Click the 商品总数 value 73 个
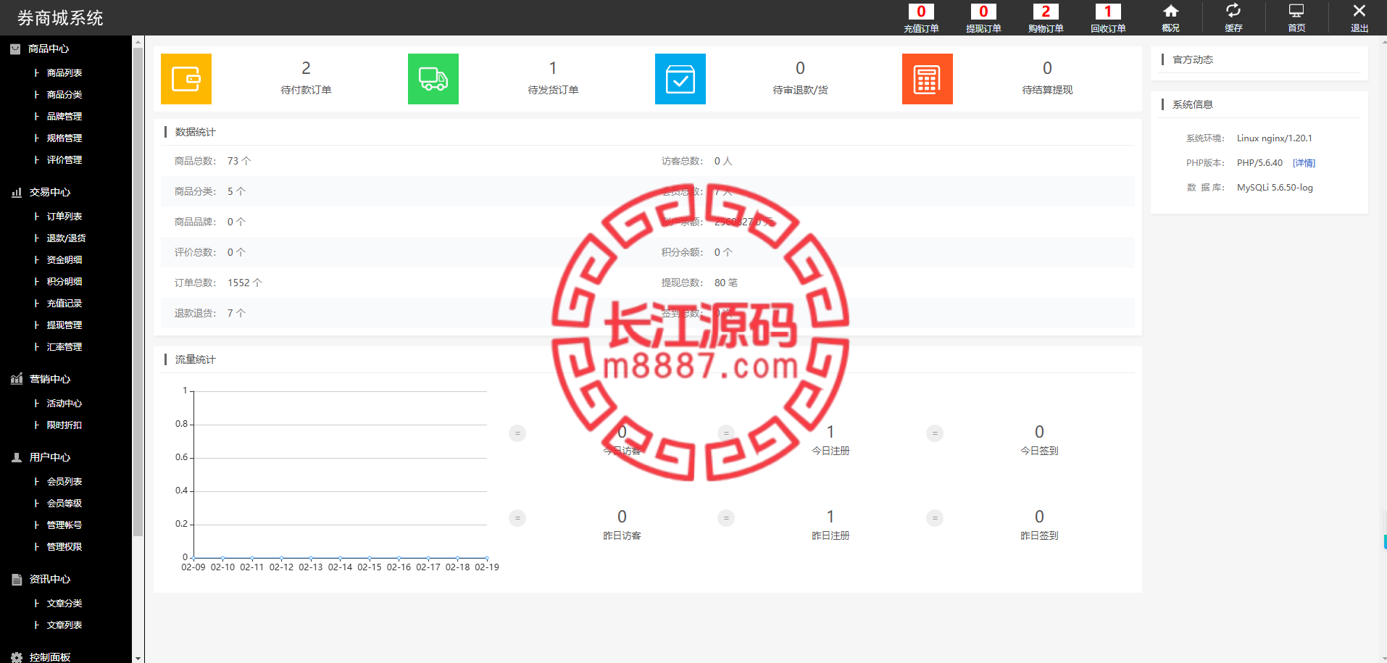The height and width of the screenshot is (663, 1387). click(x=239, y=161)
